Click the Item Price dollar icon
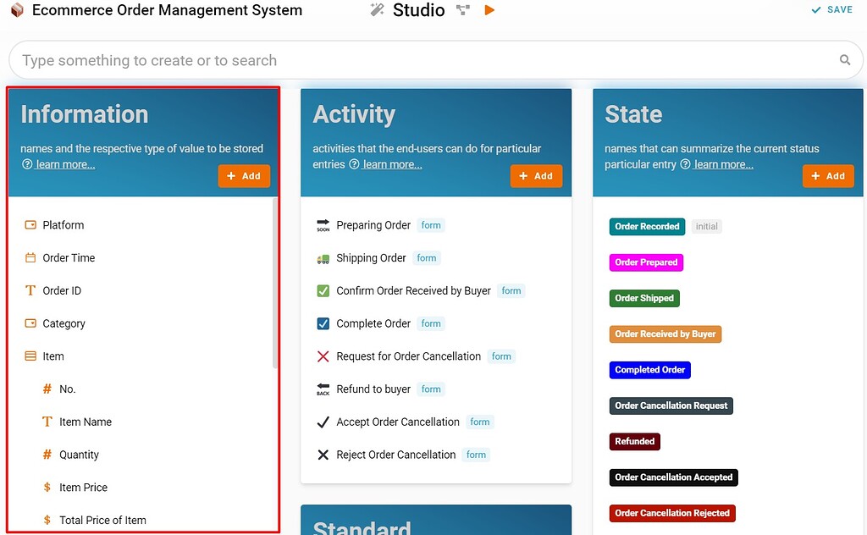Screen dimensions: 867x535 pos(47,488)
